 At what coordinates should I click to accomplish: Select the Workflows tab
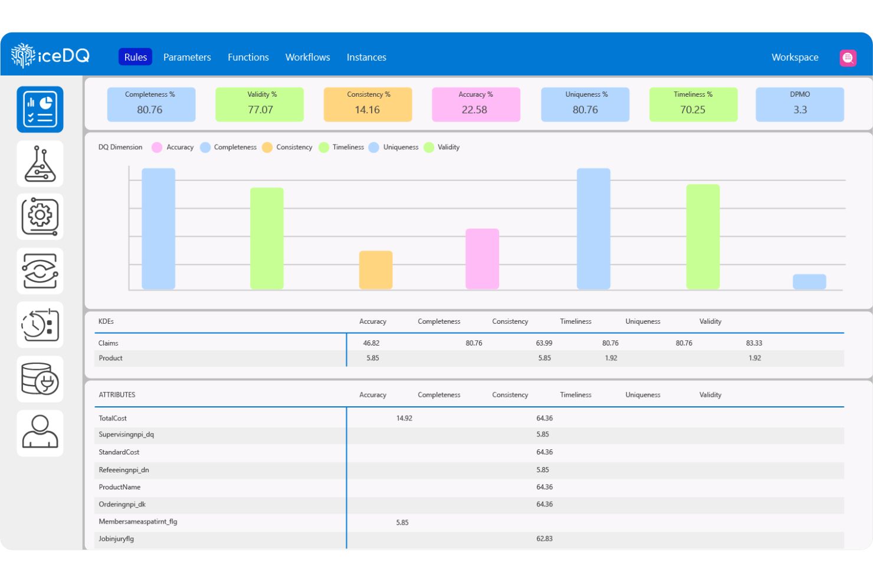308,57
